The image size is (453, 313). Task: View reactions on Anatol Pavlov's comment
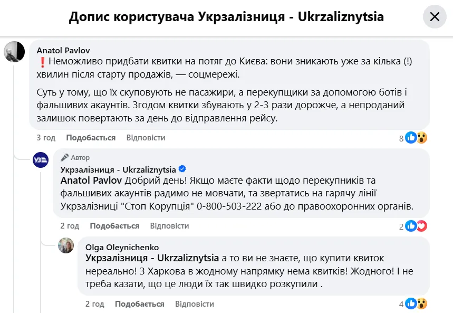[x=416, y=138]
